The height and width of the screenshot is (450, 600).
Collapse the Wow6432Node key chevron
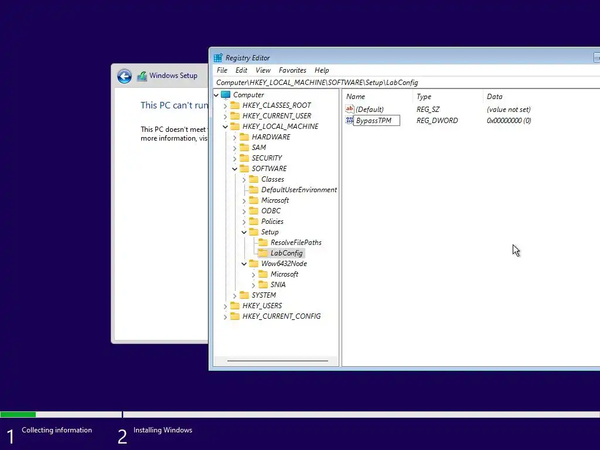[244, 264]
